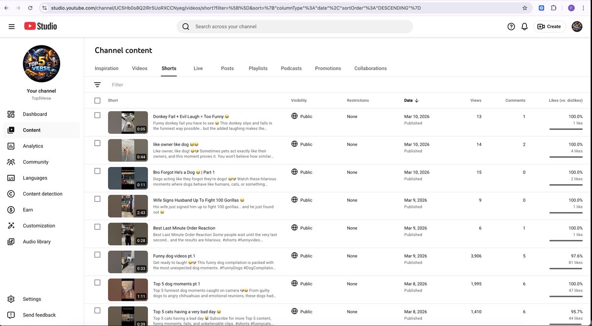Click the Create button
Screen dimensions: 592x326
tap(549, 27)
